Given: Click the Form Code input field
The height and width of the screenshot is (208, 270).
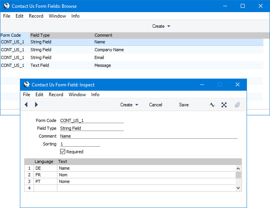Looking at the screenshot, I should [x=92, y=120].
